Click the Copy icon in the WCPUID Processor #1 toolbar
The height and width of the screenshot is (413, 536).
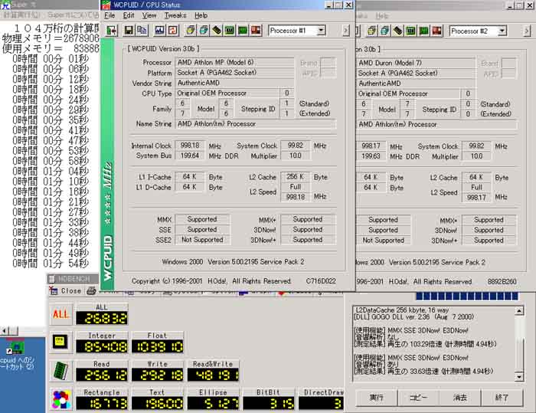pyautogui.click(x=142, y=31)
